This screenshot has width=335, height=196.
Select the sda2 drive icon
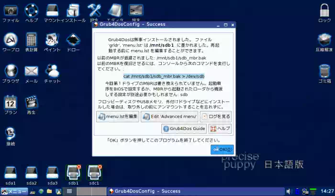(32, 173)
